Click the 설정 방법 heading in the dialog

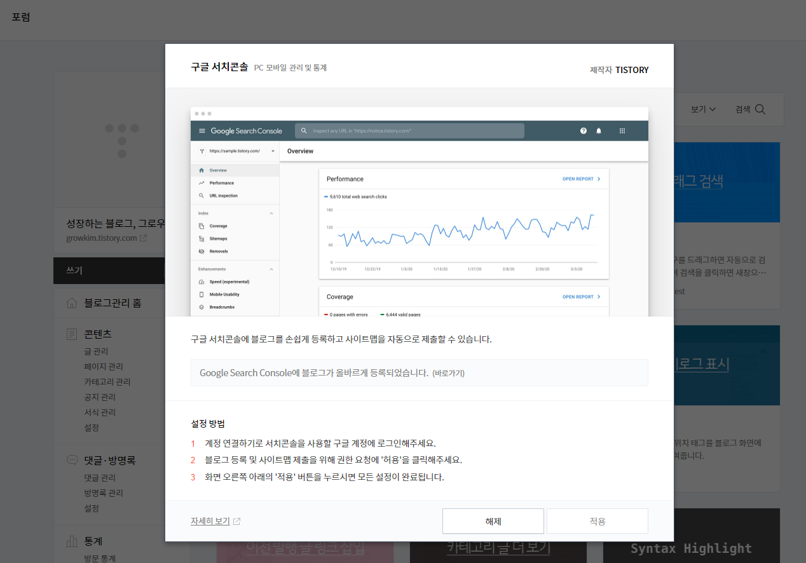[208, 423]
